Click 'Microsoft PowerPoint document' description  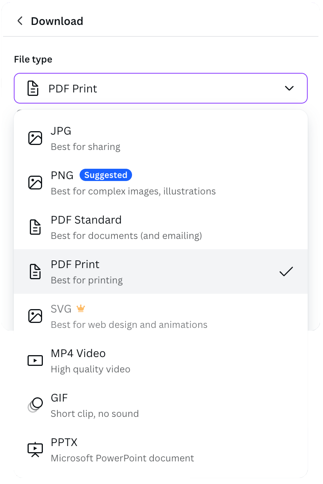122,458
